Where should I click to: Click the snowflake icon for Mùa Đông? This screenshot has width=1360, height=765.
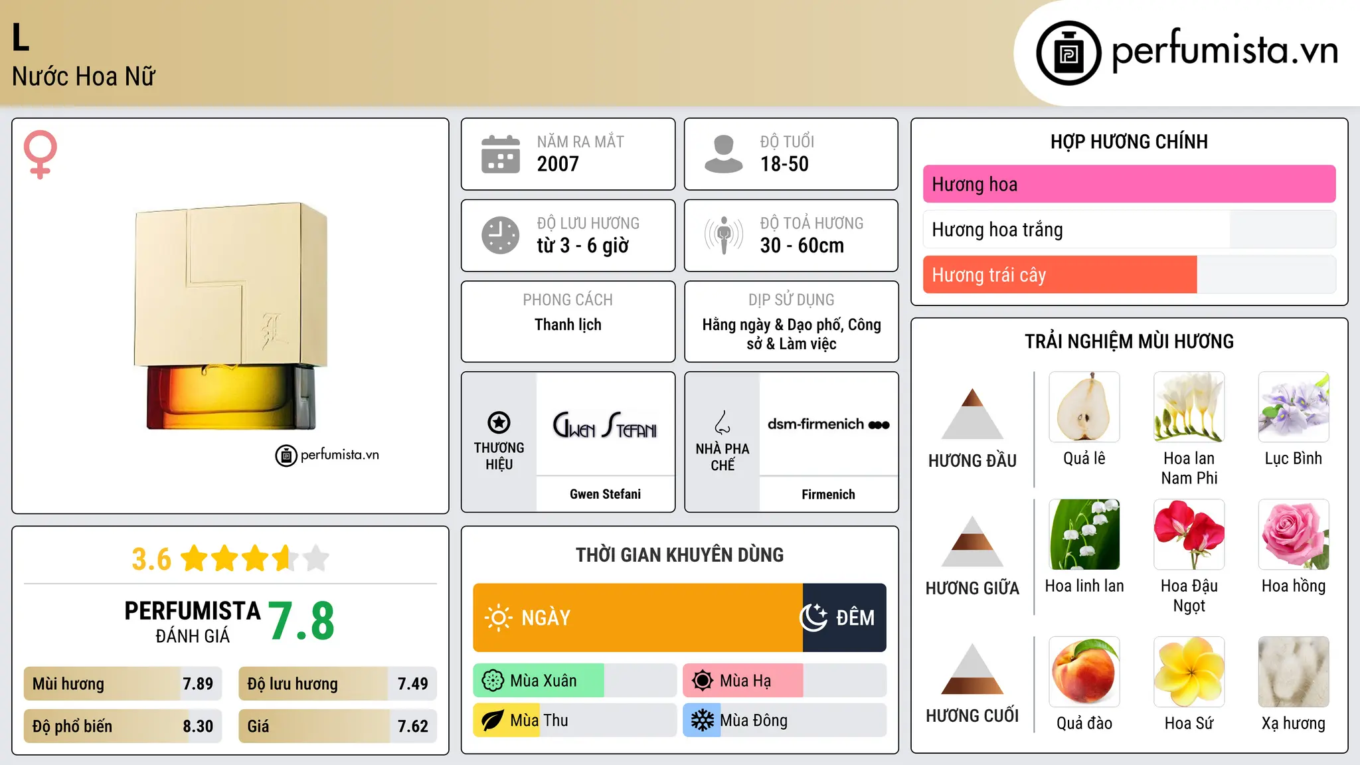[x=703, y=721]
